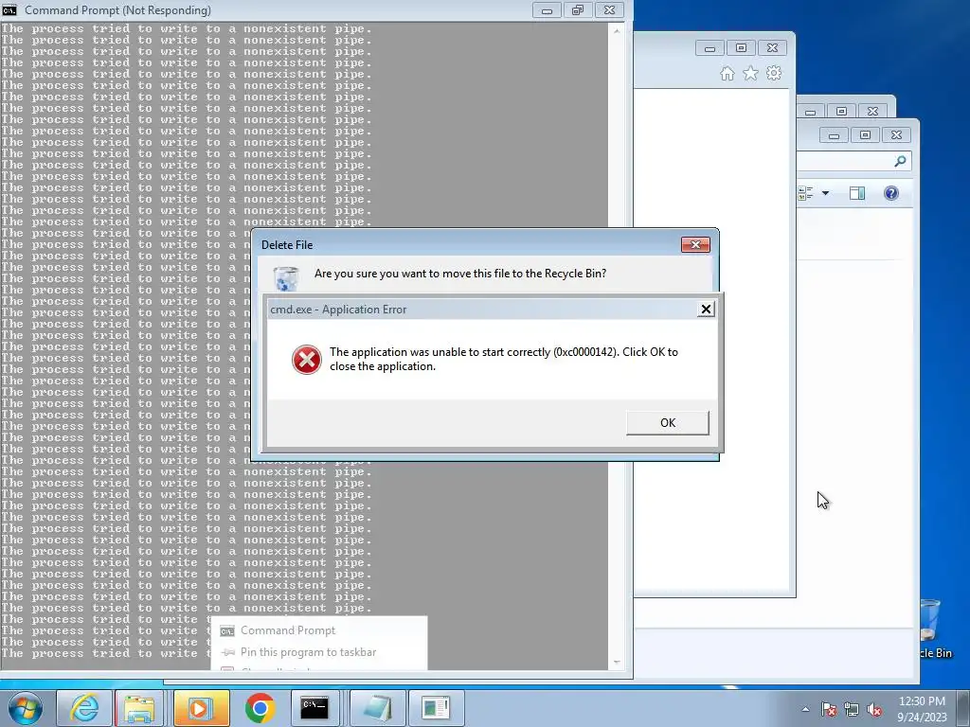Maximize the Internet Explorer window
Viewport: 970px width, 727px height.
click(x=741, y=48)
